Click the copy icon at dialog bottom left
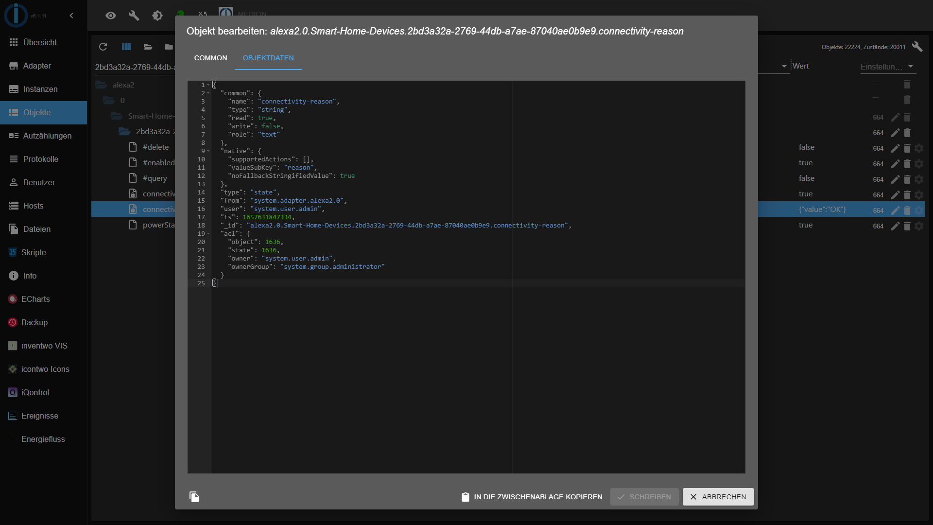This screenshot has width=933, height=525. (194, 497)
